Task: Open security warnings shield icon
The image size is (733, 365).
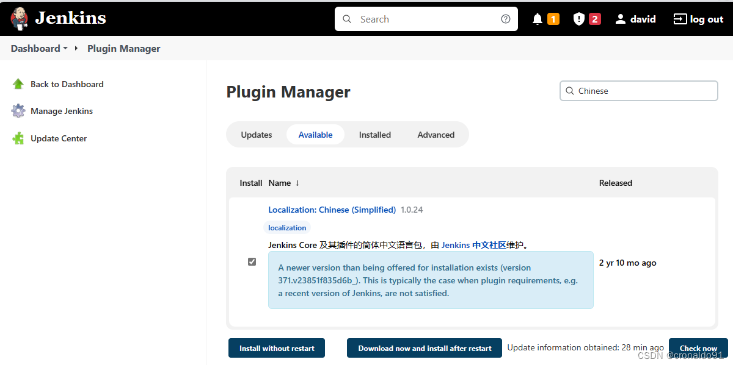Action: point(579,19)
